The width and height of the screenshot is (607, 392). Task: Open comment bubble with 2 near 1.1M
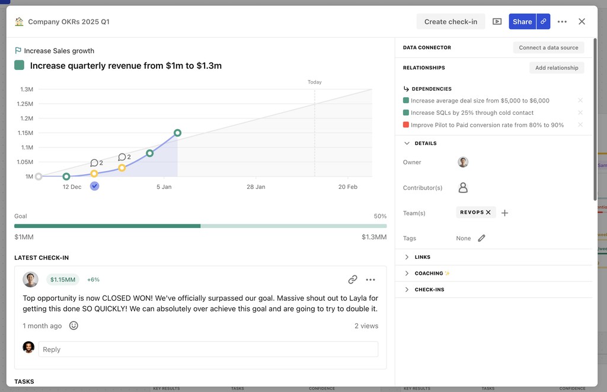coord(124,157)
